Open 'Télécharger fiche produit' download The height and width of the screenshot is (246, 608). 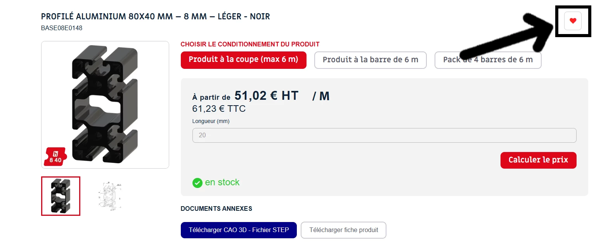pos(344,230)
